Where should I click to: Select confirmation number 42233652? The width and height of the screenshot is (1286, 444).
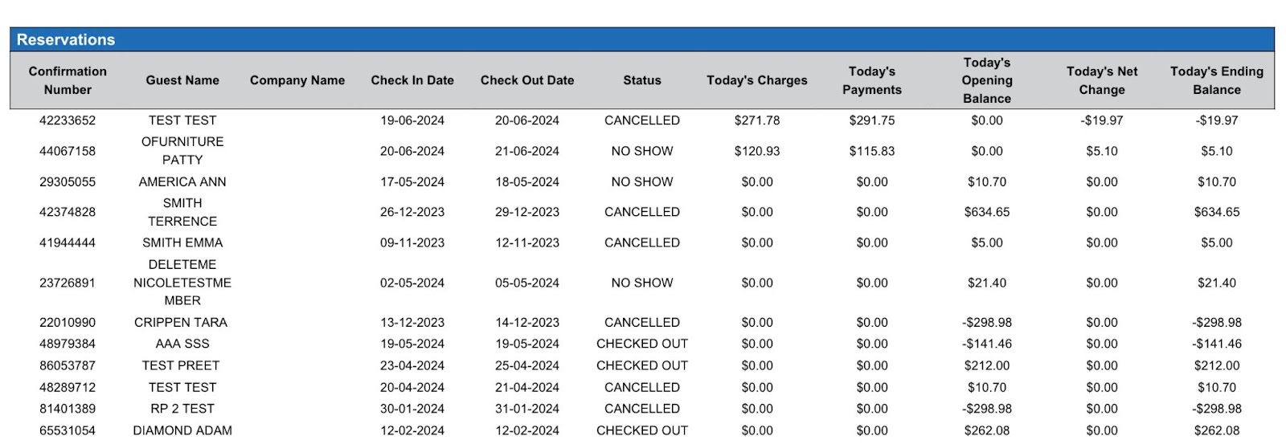click(x=68, y=120)
